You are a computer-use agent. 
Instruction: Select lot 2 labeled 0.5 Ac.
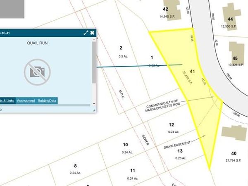click(x=121, y=52)
